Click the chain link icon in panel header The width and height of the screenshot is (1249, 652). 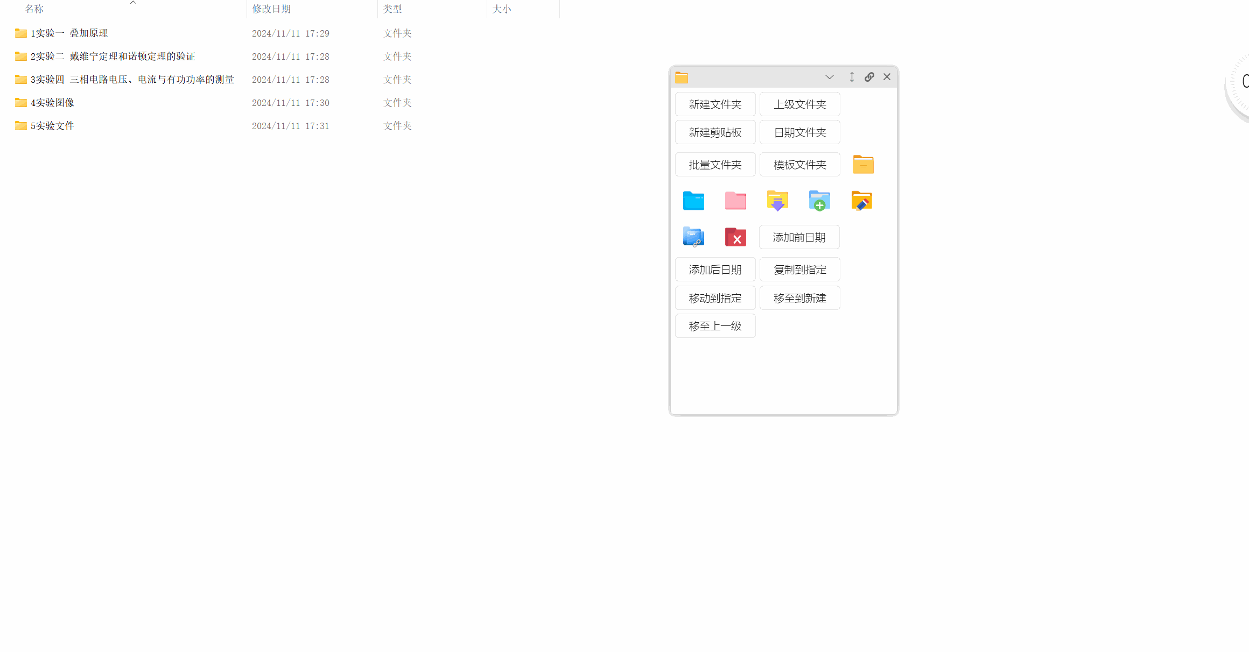(x=869, y=77)
